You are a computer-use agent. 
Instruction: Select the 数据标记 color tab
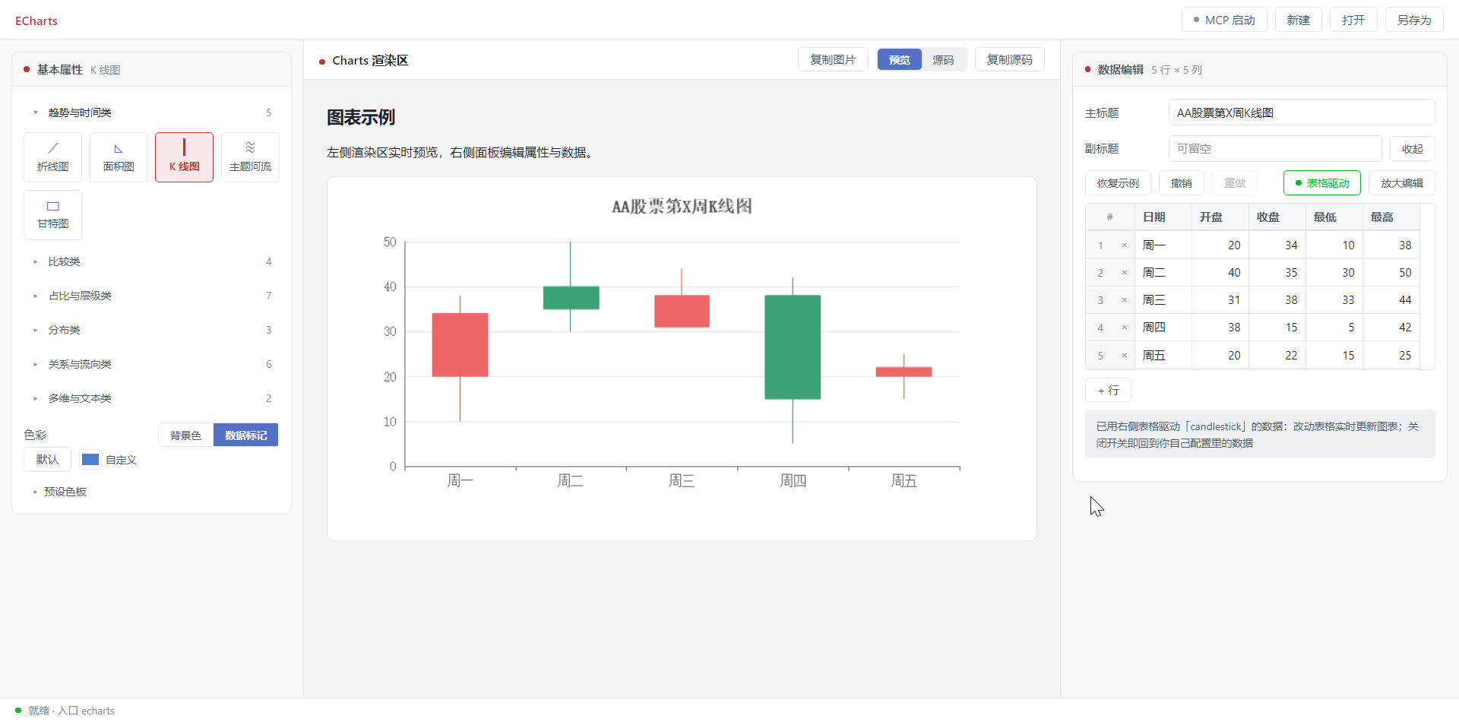[246, 435]
